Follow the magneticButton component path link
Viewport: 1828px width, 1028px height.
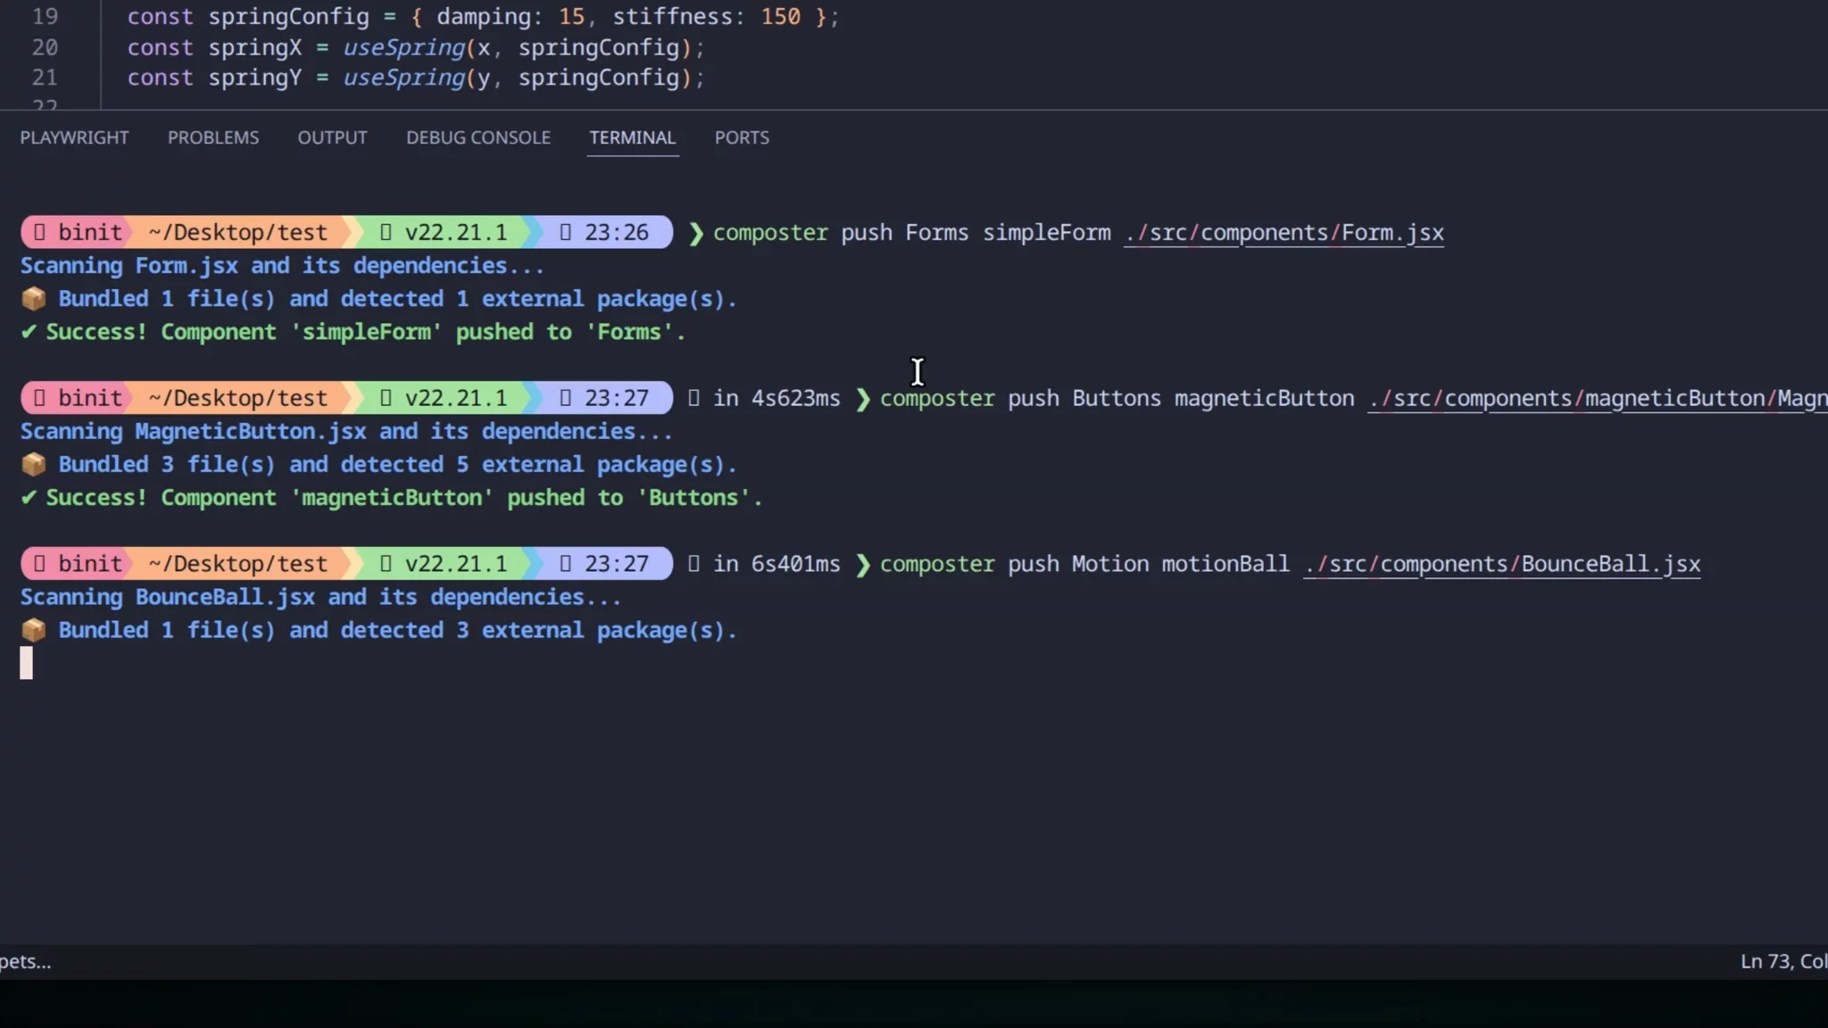(x=1596, y=398)
